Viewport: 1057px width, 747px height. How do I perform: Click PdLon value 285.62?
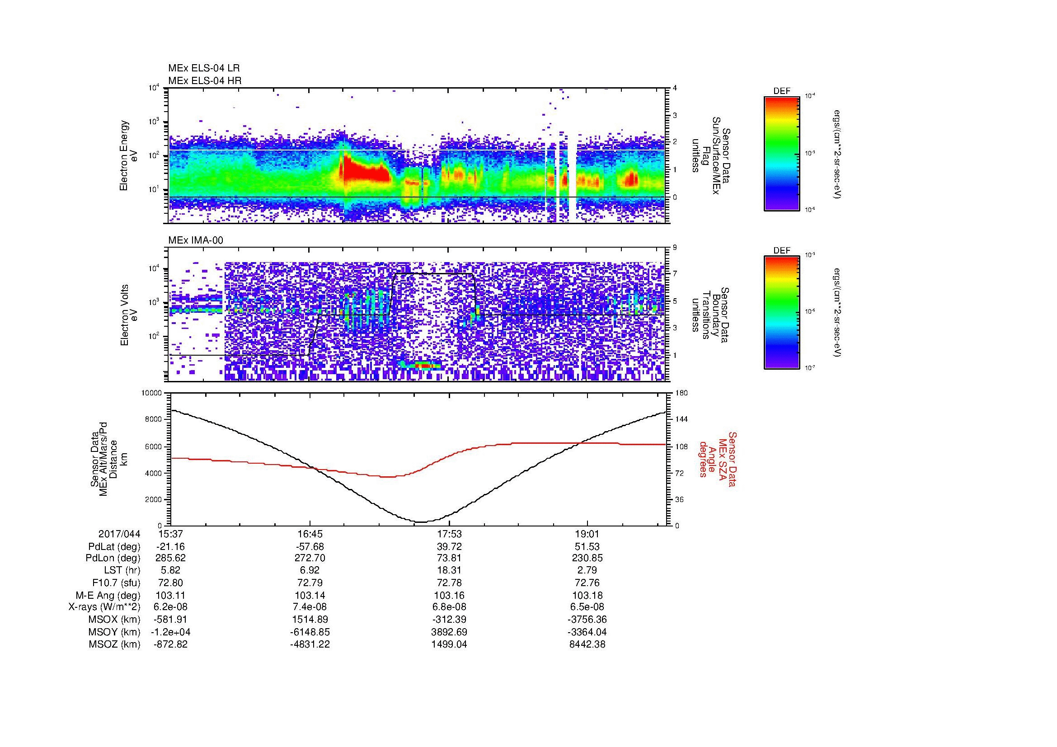[171, 558]
